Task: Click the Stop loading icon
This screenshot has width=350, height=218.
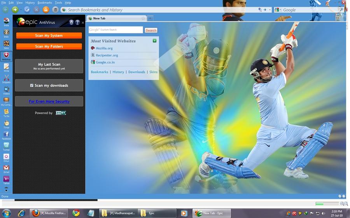Action: pos(37,10)
